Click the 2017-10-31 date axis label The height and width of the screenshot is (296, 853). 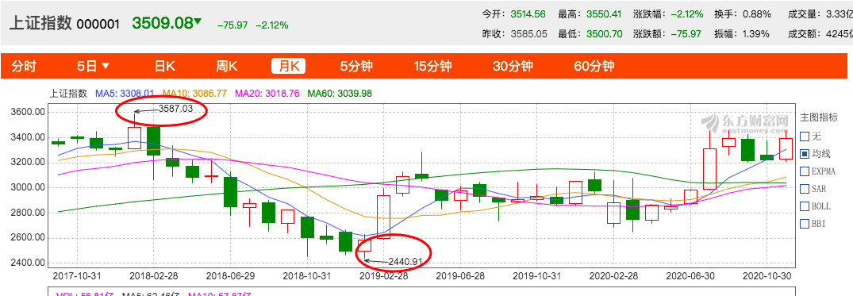coord(77,275)
